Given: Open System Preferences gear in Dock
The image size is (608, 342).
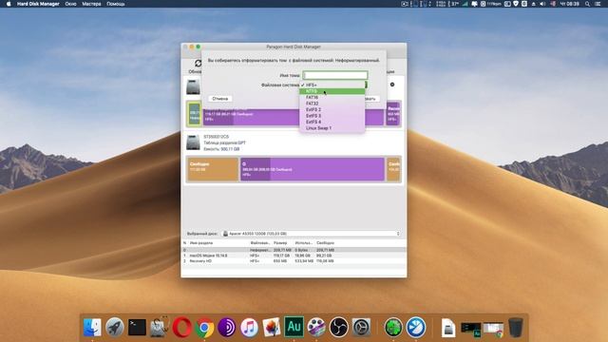Looking at the screenshot, I should (361, 327).
